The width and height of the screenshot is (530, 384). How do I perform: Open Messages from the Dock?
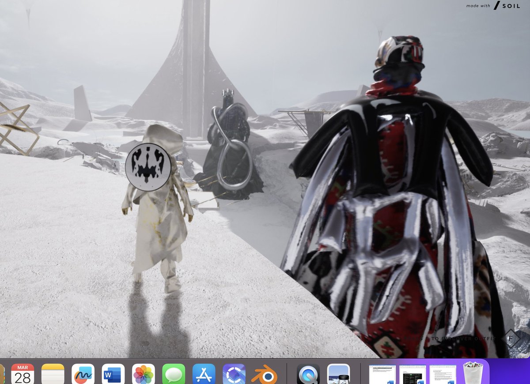point(174,374)
